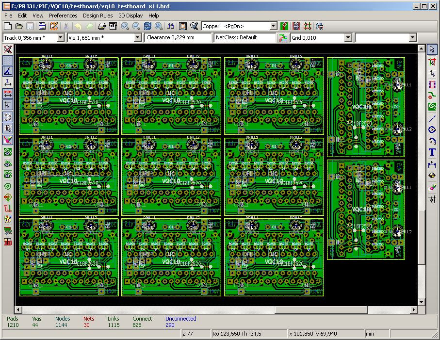Toggle grid display on the left toolbar
Image resolution: width=440 pixels, height=340 pixels.
[x=8, y=60]
